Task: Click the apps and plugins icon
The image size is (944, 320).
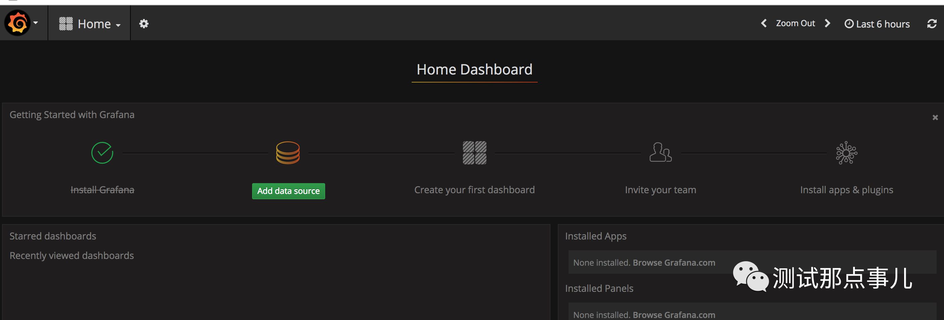Action: [846, 153]
